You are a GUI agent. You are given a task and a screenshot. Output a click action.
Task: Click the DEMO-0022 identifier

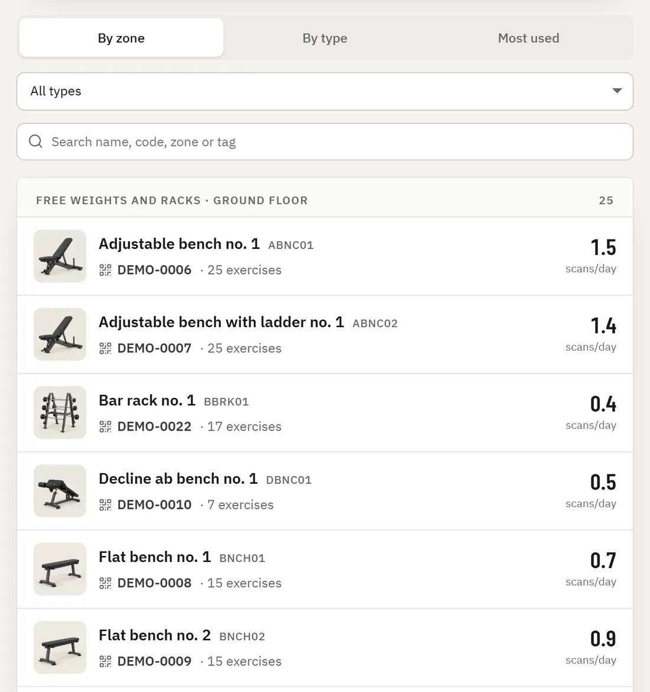point(154,427)
